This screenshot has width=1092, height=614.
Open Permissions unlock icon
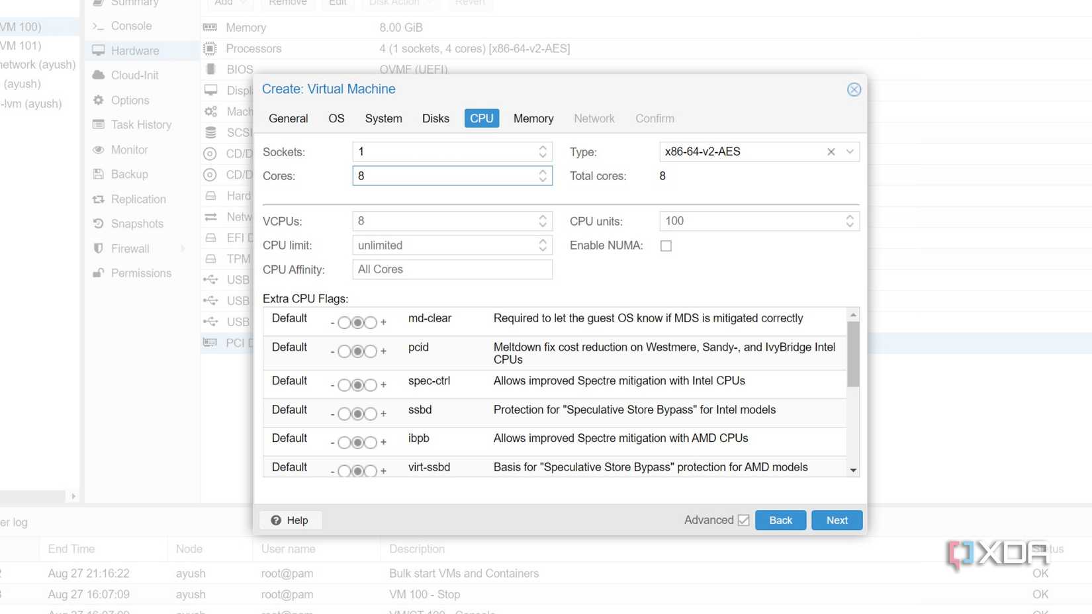(x=99, y=273)
